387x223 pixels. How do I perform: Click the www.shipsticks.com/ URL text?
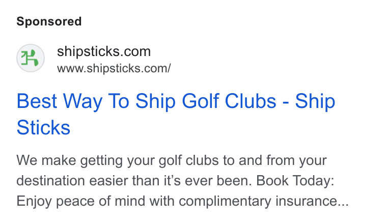click(x=114, y=69)
